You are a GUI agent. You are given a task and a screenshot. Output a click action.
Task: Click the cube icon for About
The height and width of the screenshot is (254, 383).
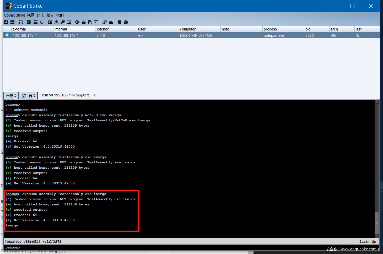coord(126,22)
